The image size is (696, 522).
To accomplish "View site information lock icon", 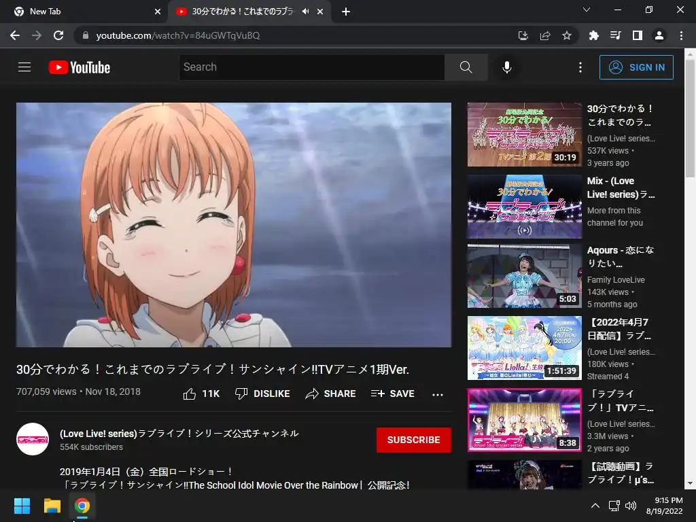I will pyautogui.click(x=86, y=35).
